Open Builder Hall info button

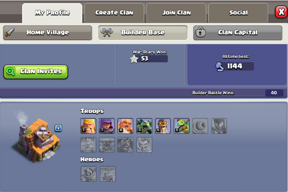click(x=59, y=128)
